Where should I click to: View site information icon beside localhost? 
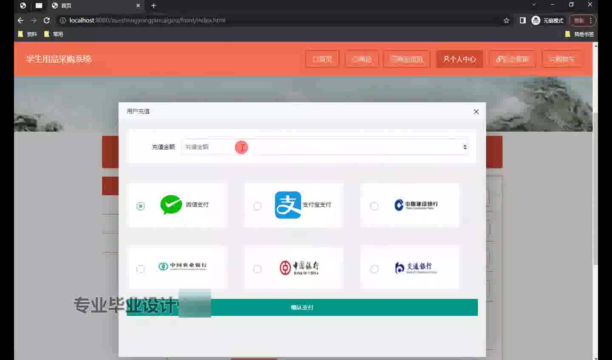pyautogui.click(x=63, y=20)
